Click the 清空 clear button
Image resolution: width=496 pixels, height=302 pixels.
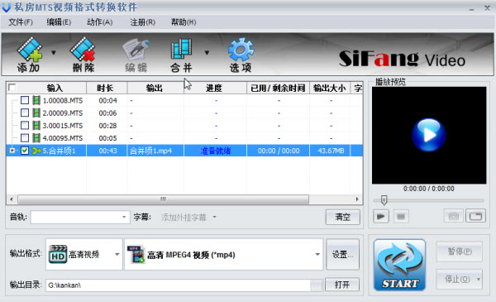coord(343,217)
